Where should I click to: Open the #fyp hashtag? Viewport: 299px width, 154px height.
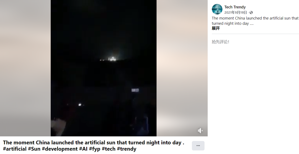pyautogui.click(x=95, y=149)
